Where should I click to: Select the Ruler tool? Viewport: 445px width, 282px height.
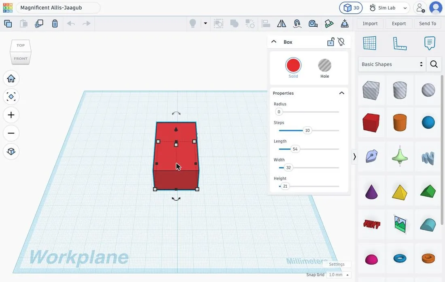(400, 43)
